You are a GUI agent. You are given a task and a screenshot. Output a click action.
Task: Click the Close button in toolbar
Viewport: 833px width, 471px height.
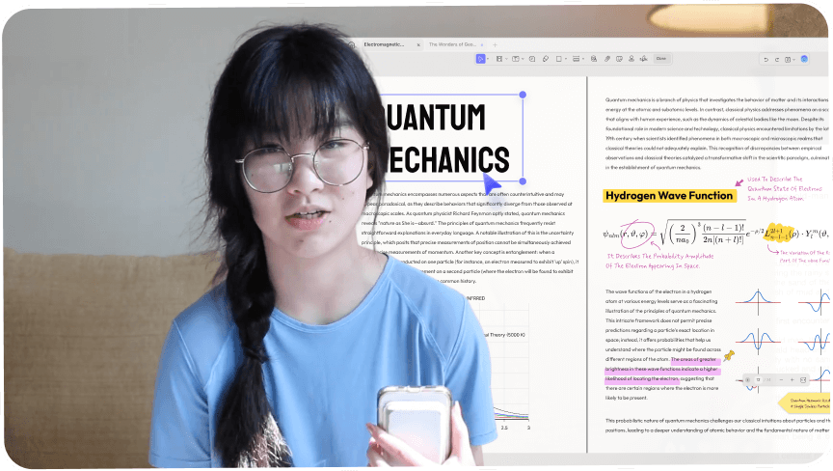[x=661, y=59]
